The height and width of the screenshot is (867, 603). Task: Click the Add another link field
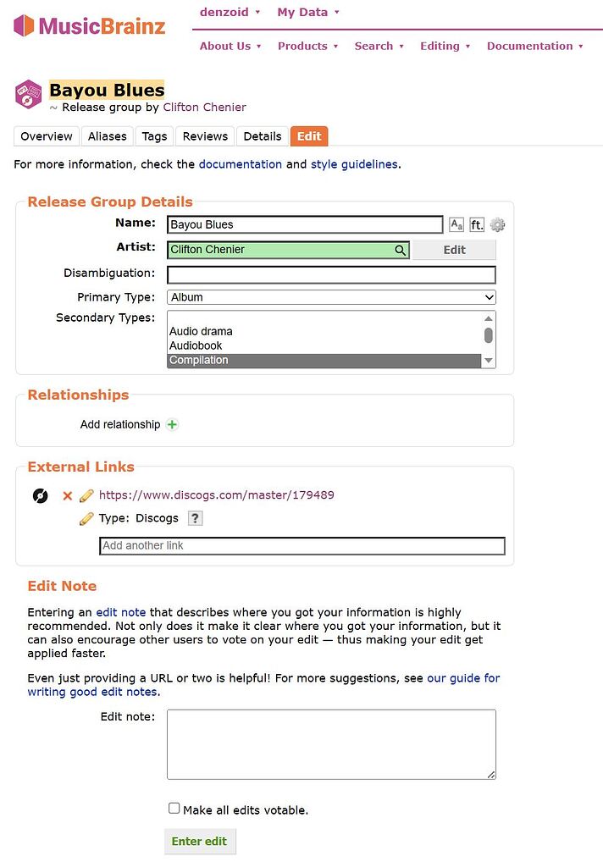pos(302,546)
